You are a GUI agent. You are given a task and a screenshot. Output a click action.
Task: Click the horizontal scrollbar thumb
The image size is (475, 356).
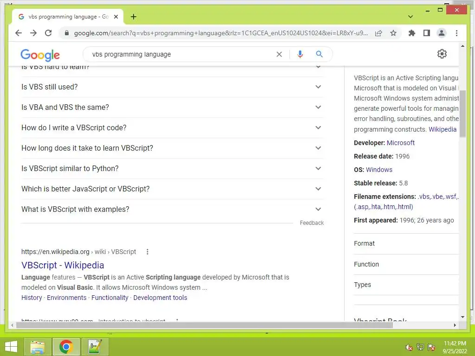[205, 325]
